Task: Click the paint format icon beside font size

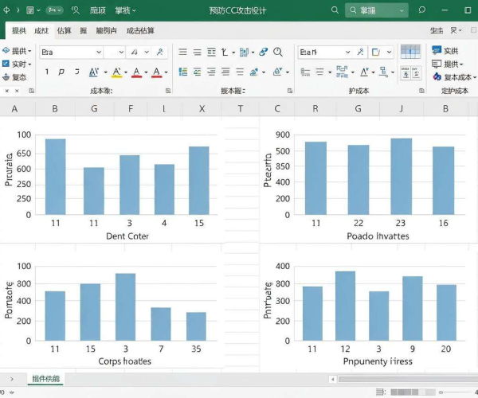Action: coord(160,52)
